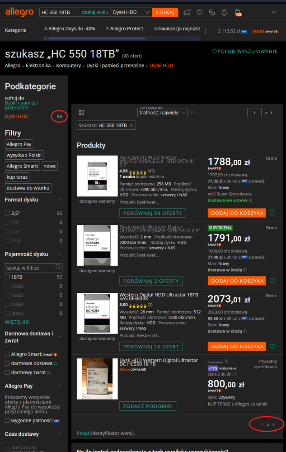Add 1788,00 zł product to favorites heart
286x452 pixels.
[x=272, y=213]
